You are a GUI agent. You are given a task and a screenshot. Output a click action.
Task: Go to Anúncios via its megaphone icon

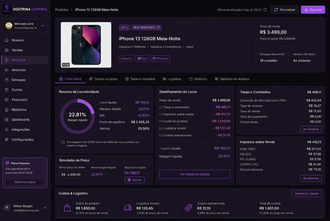pyautogui.click(x=7, y=70)
